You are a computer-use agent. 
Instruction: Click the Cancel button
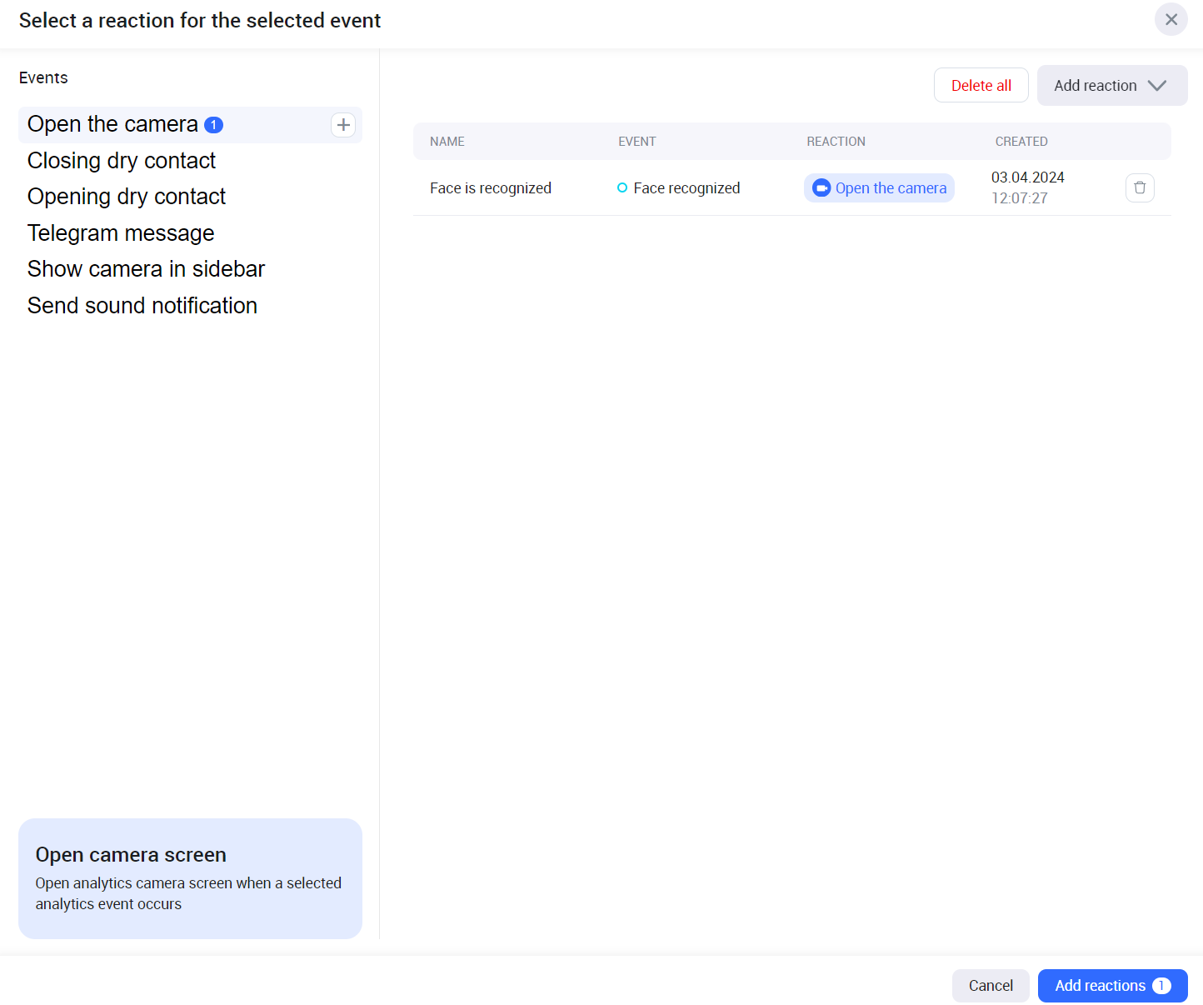(x=991, y=986)
